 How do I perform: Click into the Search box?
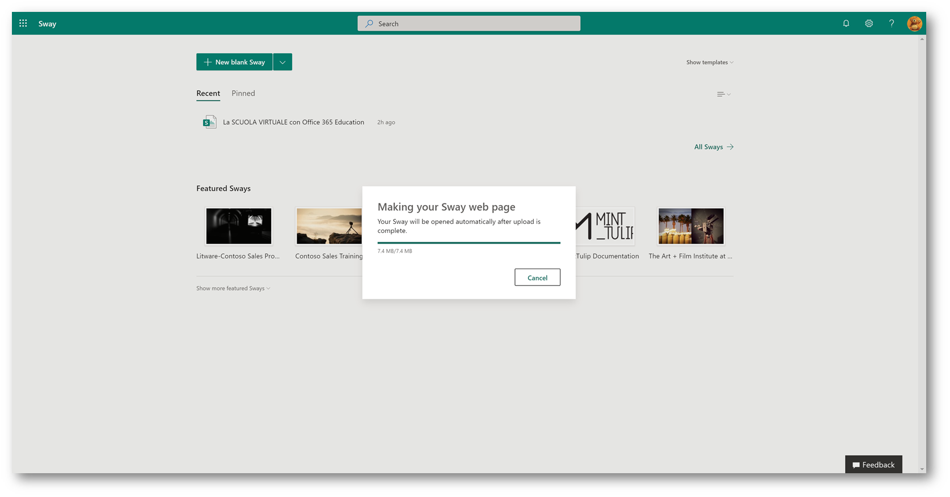468,23
